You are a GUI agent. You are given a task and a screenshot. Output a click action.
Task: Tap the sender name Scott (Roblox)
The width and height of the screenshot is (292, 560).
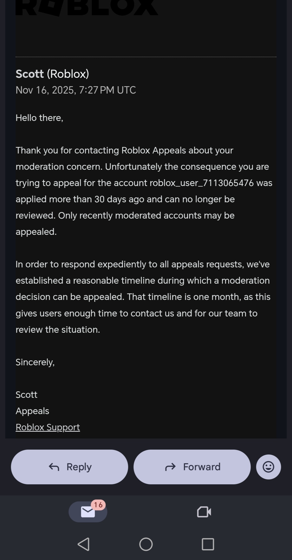coord(52,74)
